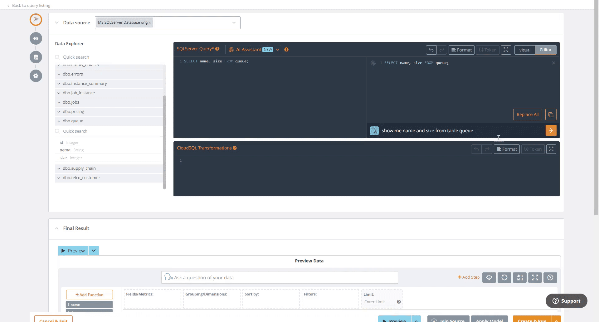Toggle the AI Assistant dropdown
599x322 pixels.
[x=278, y=49]
